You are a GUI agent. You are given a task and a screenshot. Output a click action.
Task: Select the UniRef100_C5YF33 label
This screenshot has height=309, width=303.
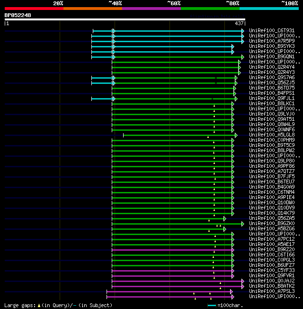[x=272, y=270]
